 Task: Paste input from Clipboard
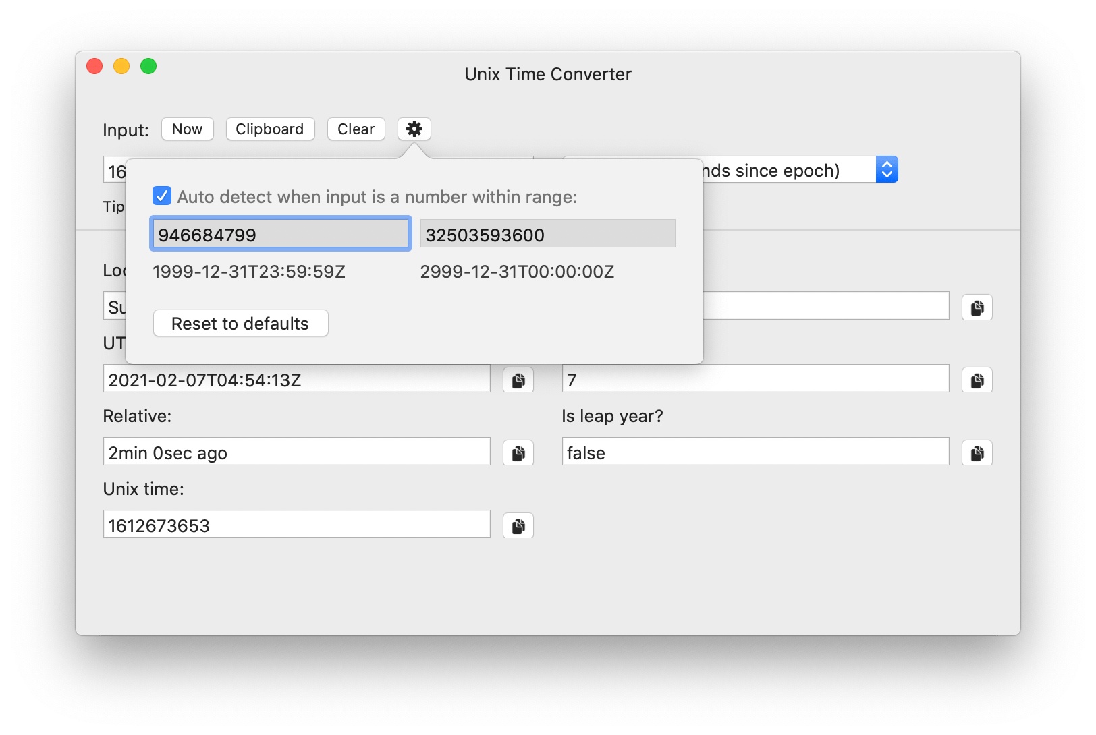tap(270, 129)
